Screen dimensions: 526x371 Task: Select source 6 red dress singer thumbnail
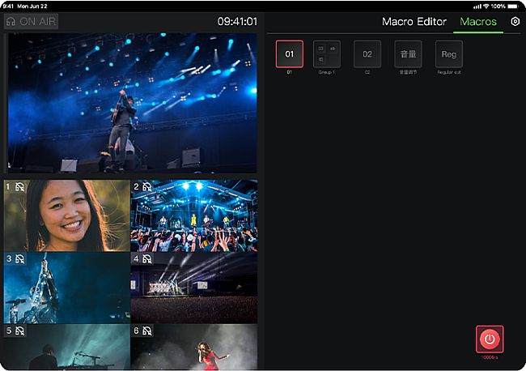194,347
